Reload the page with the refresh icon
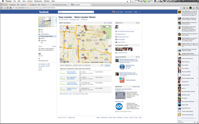 click(x=8, y=8)
